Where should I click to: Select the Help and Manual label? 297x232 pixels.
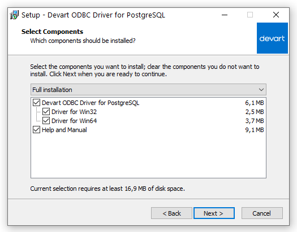[64, 130]
